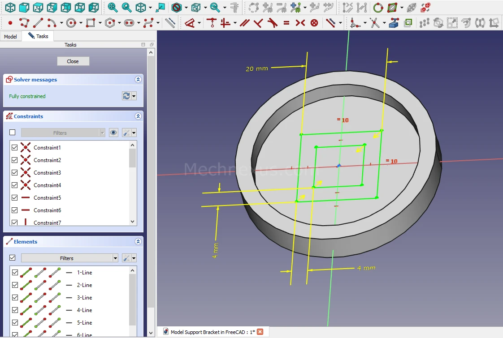Click the solver update refresh button
The height and width of the screenshot is (338, 503).
coord(126,96)
